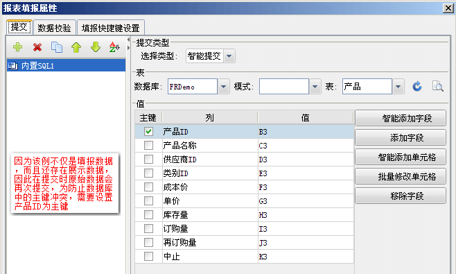Check primary key for 供应商ID

(148, 160)
